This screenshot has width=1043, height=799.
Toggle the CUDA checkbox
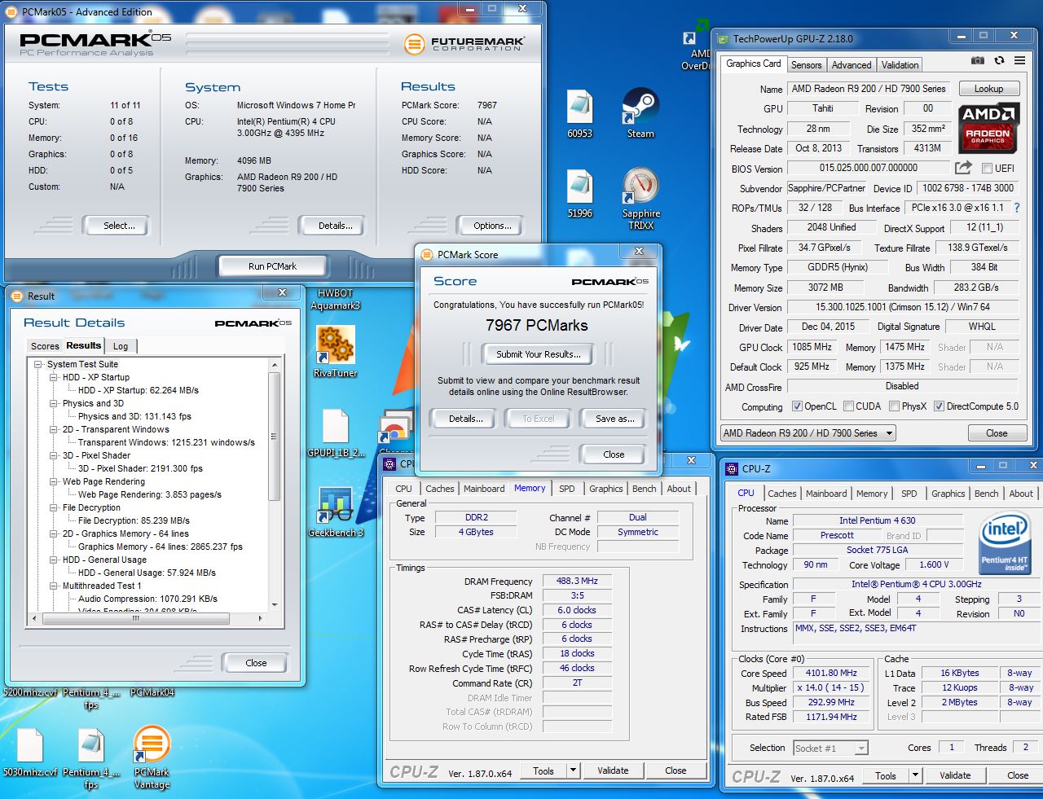[x=849, y=406]
